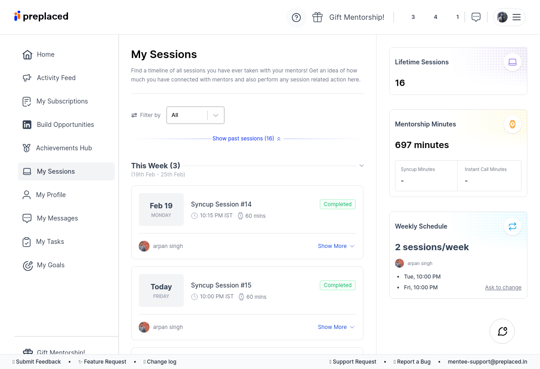Click Fri, 10:00 PM schedule entry

click(x=421, y=288)
